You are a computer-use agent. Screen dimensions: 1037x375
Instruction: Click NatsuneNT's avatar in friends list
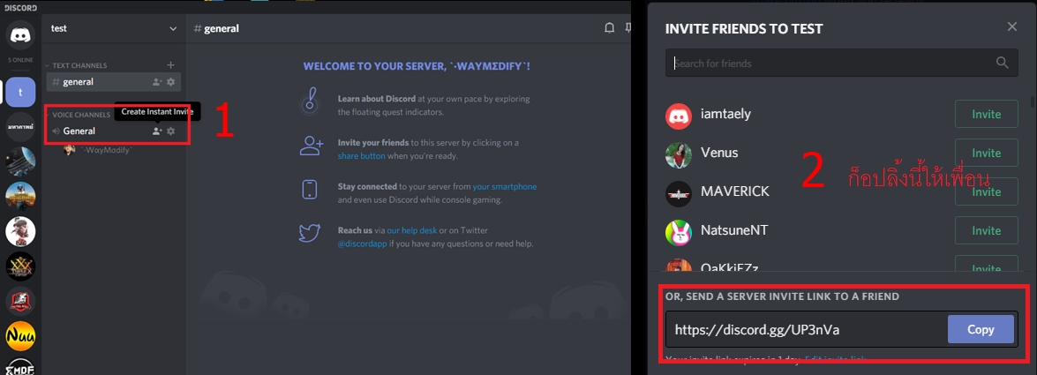point(679,233)
